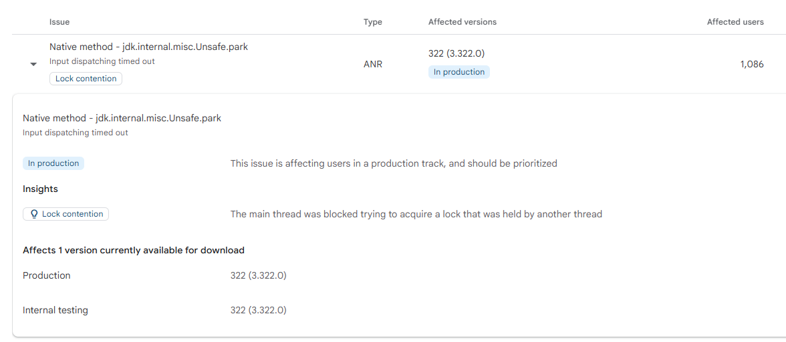Click In production badge in details panel
786x342 pixels.
point(53,163)
